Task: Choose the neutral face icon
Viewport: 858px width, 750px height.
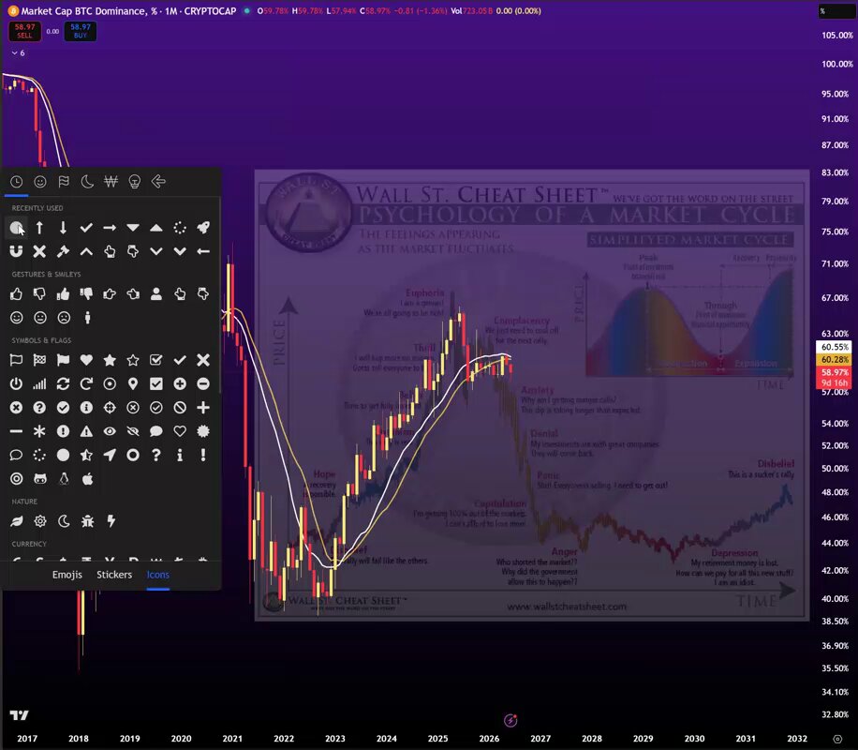Action: click(40, 318)
